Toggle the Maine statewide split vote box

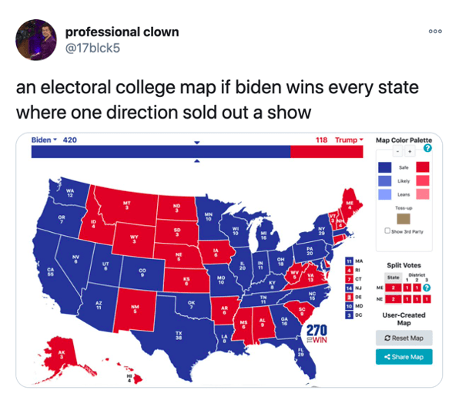(x=393, y=288)
